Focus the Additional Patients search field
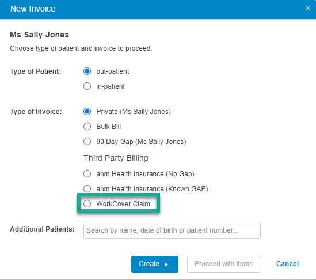 point(172,230)
